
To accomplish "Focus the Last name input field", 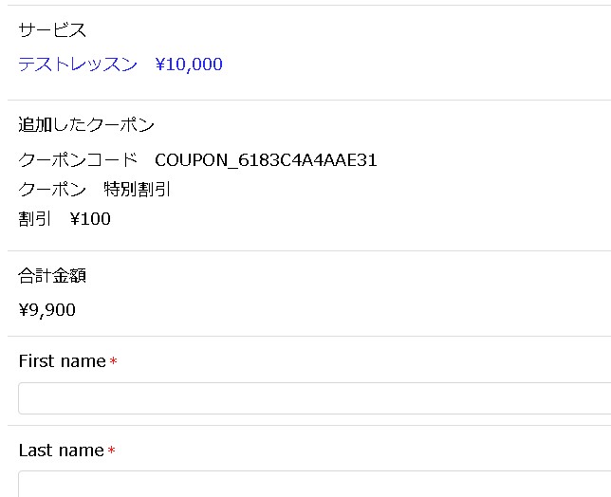I will pos(313,484).
